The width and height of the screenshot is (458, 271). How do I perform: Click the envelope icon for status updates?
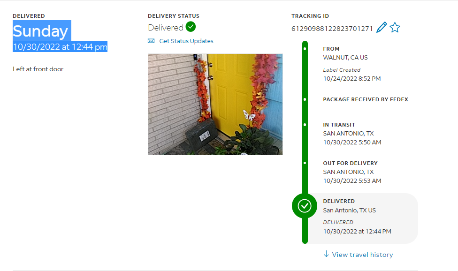click(x=151, y=41)
